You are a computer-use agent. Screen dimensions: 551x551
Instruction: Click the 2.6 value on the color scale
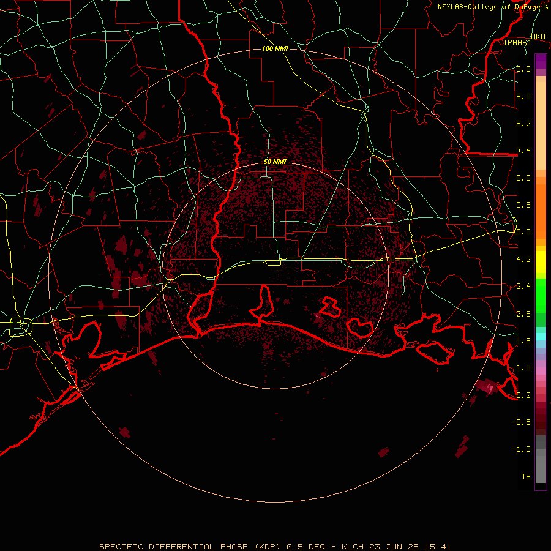coord(523,314)
